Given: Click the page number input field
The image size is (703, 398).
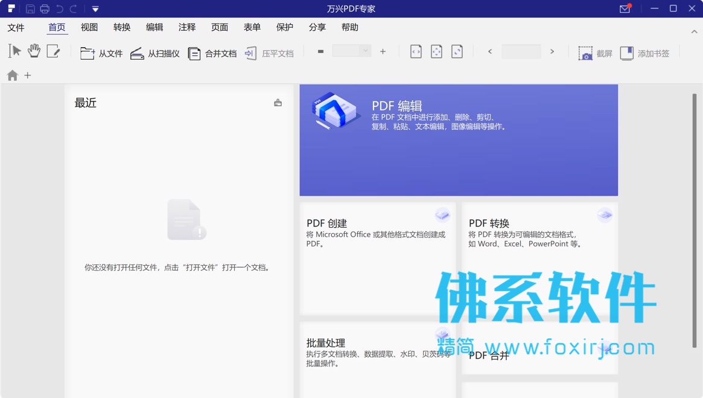Looking at the screenshot, I should point(521,51).
